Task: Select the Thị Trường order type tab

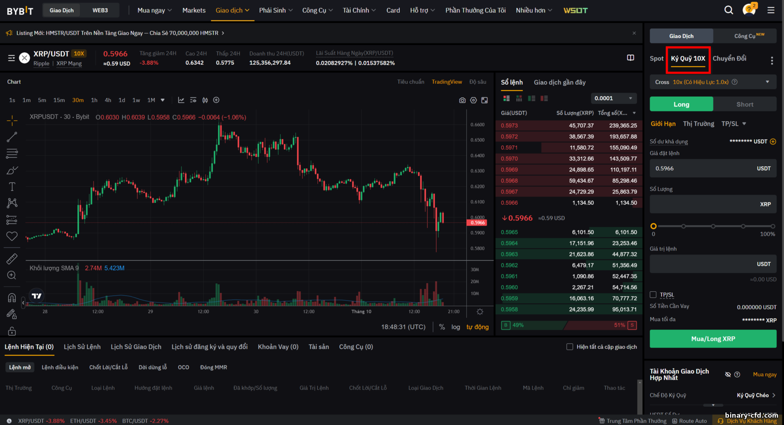Action: tap(698, 124)
